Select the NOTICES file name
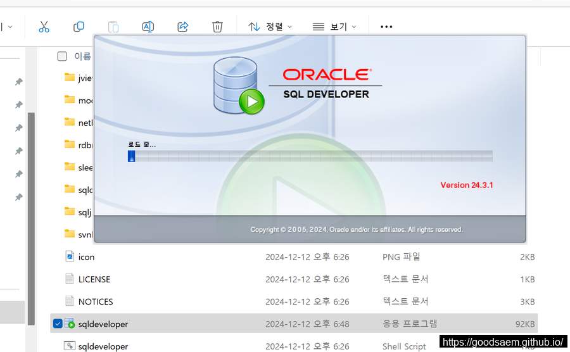Image resolution: width=570 pixels, height=352 pixels. click(x=96, y=301)
